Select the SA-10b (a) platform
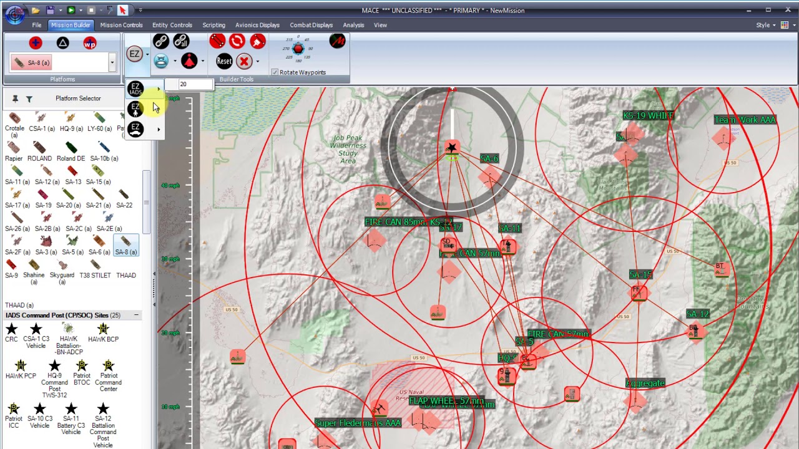This screenshot has height=449, width=799. point(104,153)
